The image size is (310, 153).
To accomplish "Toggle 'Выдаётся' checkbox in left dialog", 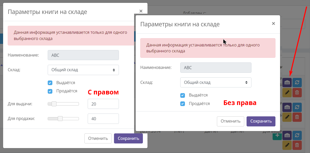I will [x=50, y=83].
